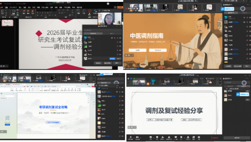This screenshot has height=142, width=251.
Task: Switch to the 插入 tab in PowerPoint's ribbon
Action: pos(21,7)
